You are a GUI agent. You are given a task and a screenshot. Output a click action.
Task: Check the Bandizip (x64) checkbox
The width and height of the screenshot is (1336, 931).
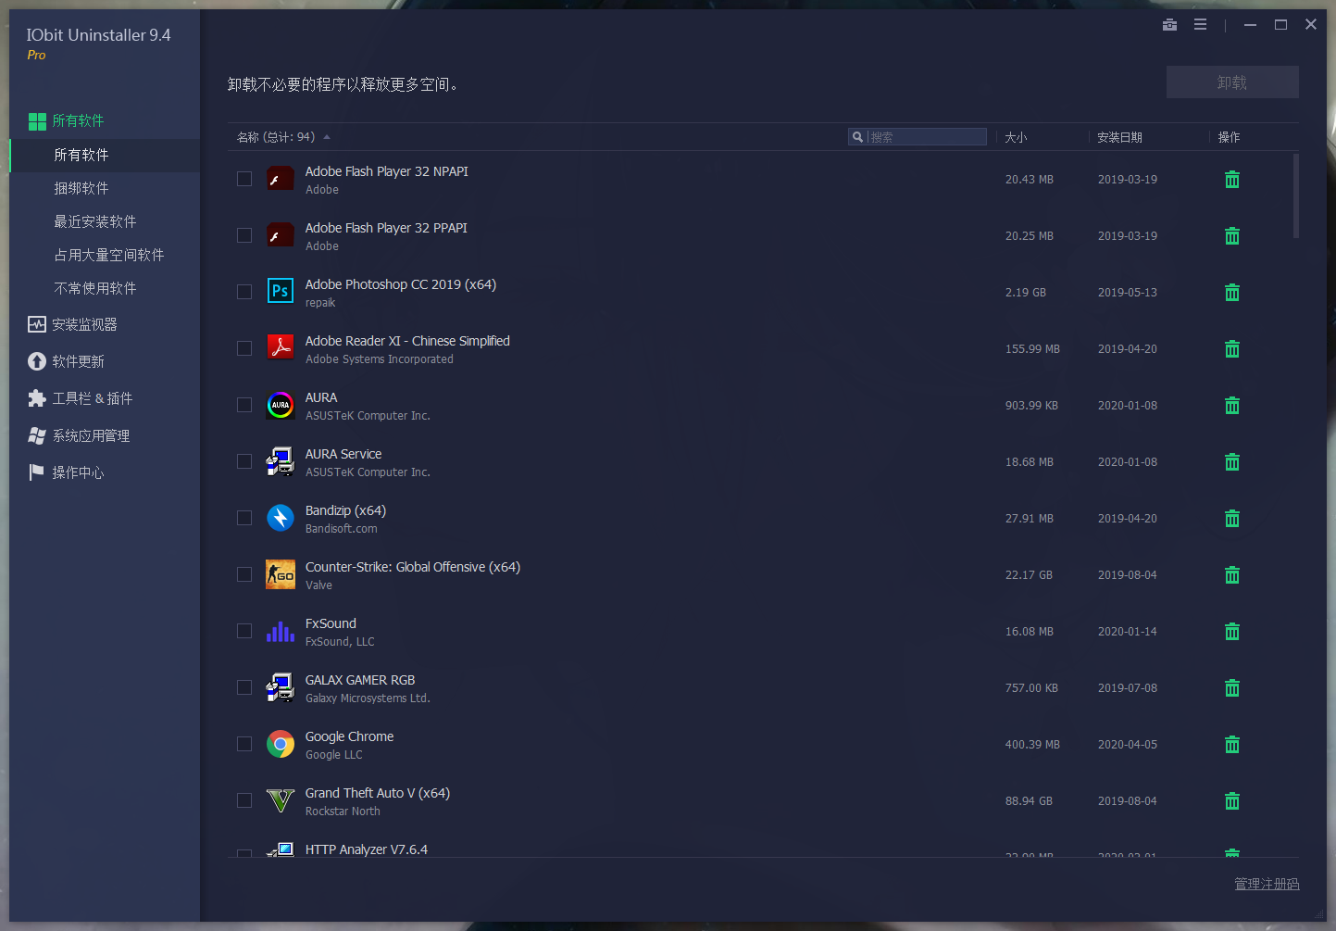point(244,518)
